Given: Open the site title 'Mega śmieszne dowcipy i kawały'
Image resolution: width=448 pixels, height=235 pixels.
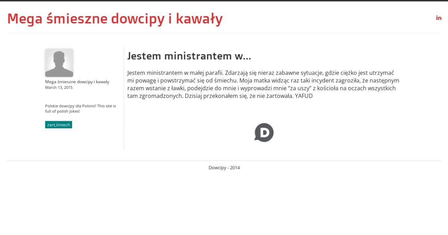Looking at the screenshot, I should point(115,19).
